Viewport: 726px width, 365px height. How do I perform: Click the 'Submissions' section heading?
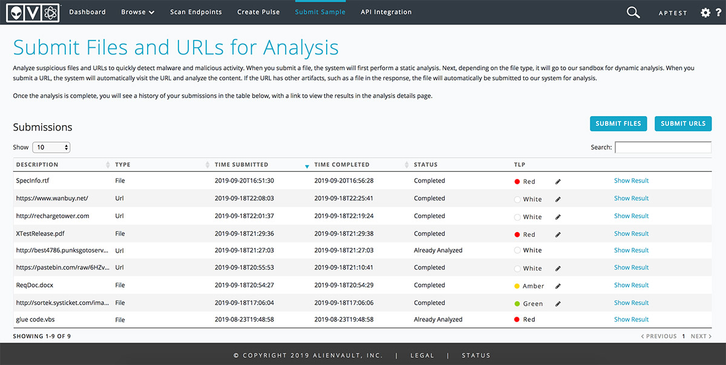[43, 127]
